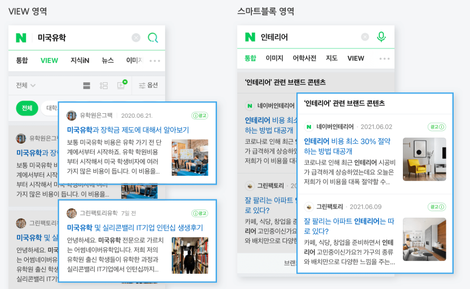This screenshot has width=470, height=289.
Task: Open the 이미지 tab in 인테리어 search
Action: 274,58
